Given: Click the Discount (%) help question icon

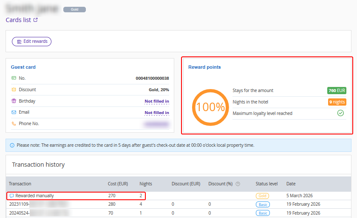Looking at the screenshot, I should pos(238,184).
